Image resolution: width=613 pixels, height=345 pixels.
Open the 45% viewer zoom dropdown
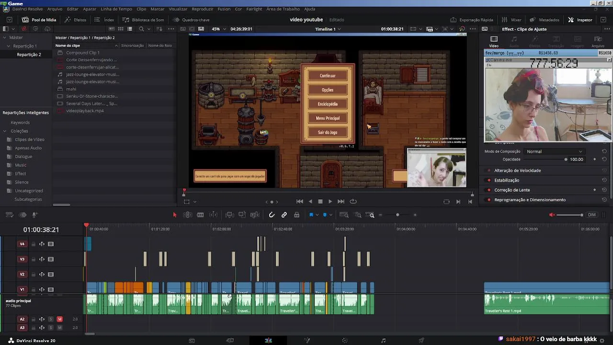point(218,29)
